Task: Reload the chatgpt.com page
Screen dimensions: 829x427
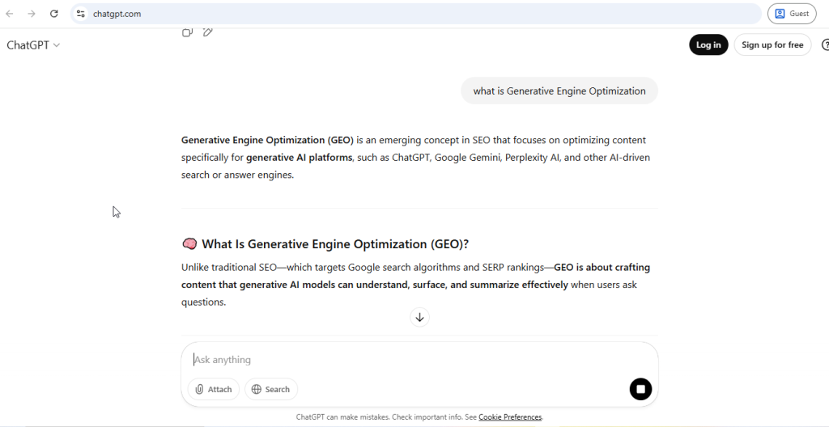Action: (x=54, y=14)
